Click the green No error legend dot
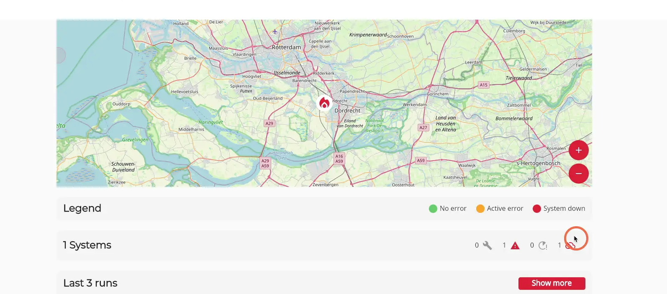Image resolution: width=667 pixels, height=294 pixels. coord(433,209)
